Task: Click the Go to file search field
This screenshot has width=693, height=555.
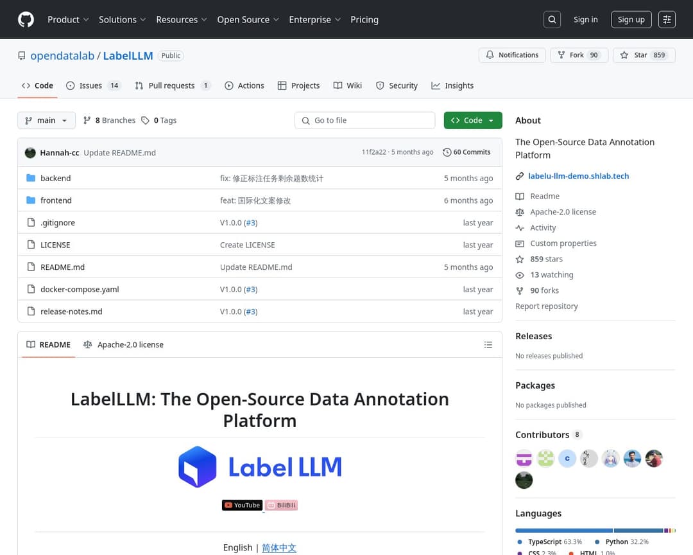Action: coord(364,120)
